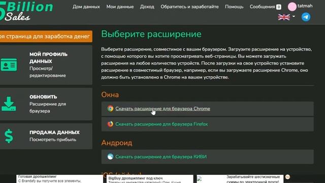Image resolution: width=325 pixels, height=183 pixels.
Task: Open the Дом данных menu item
Action: coord(86,7)
